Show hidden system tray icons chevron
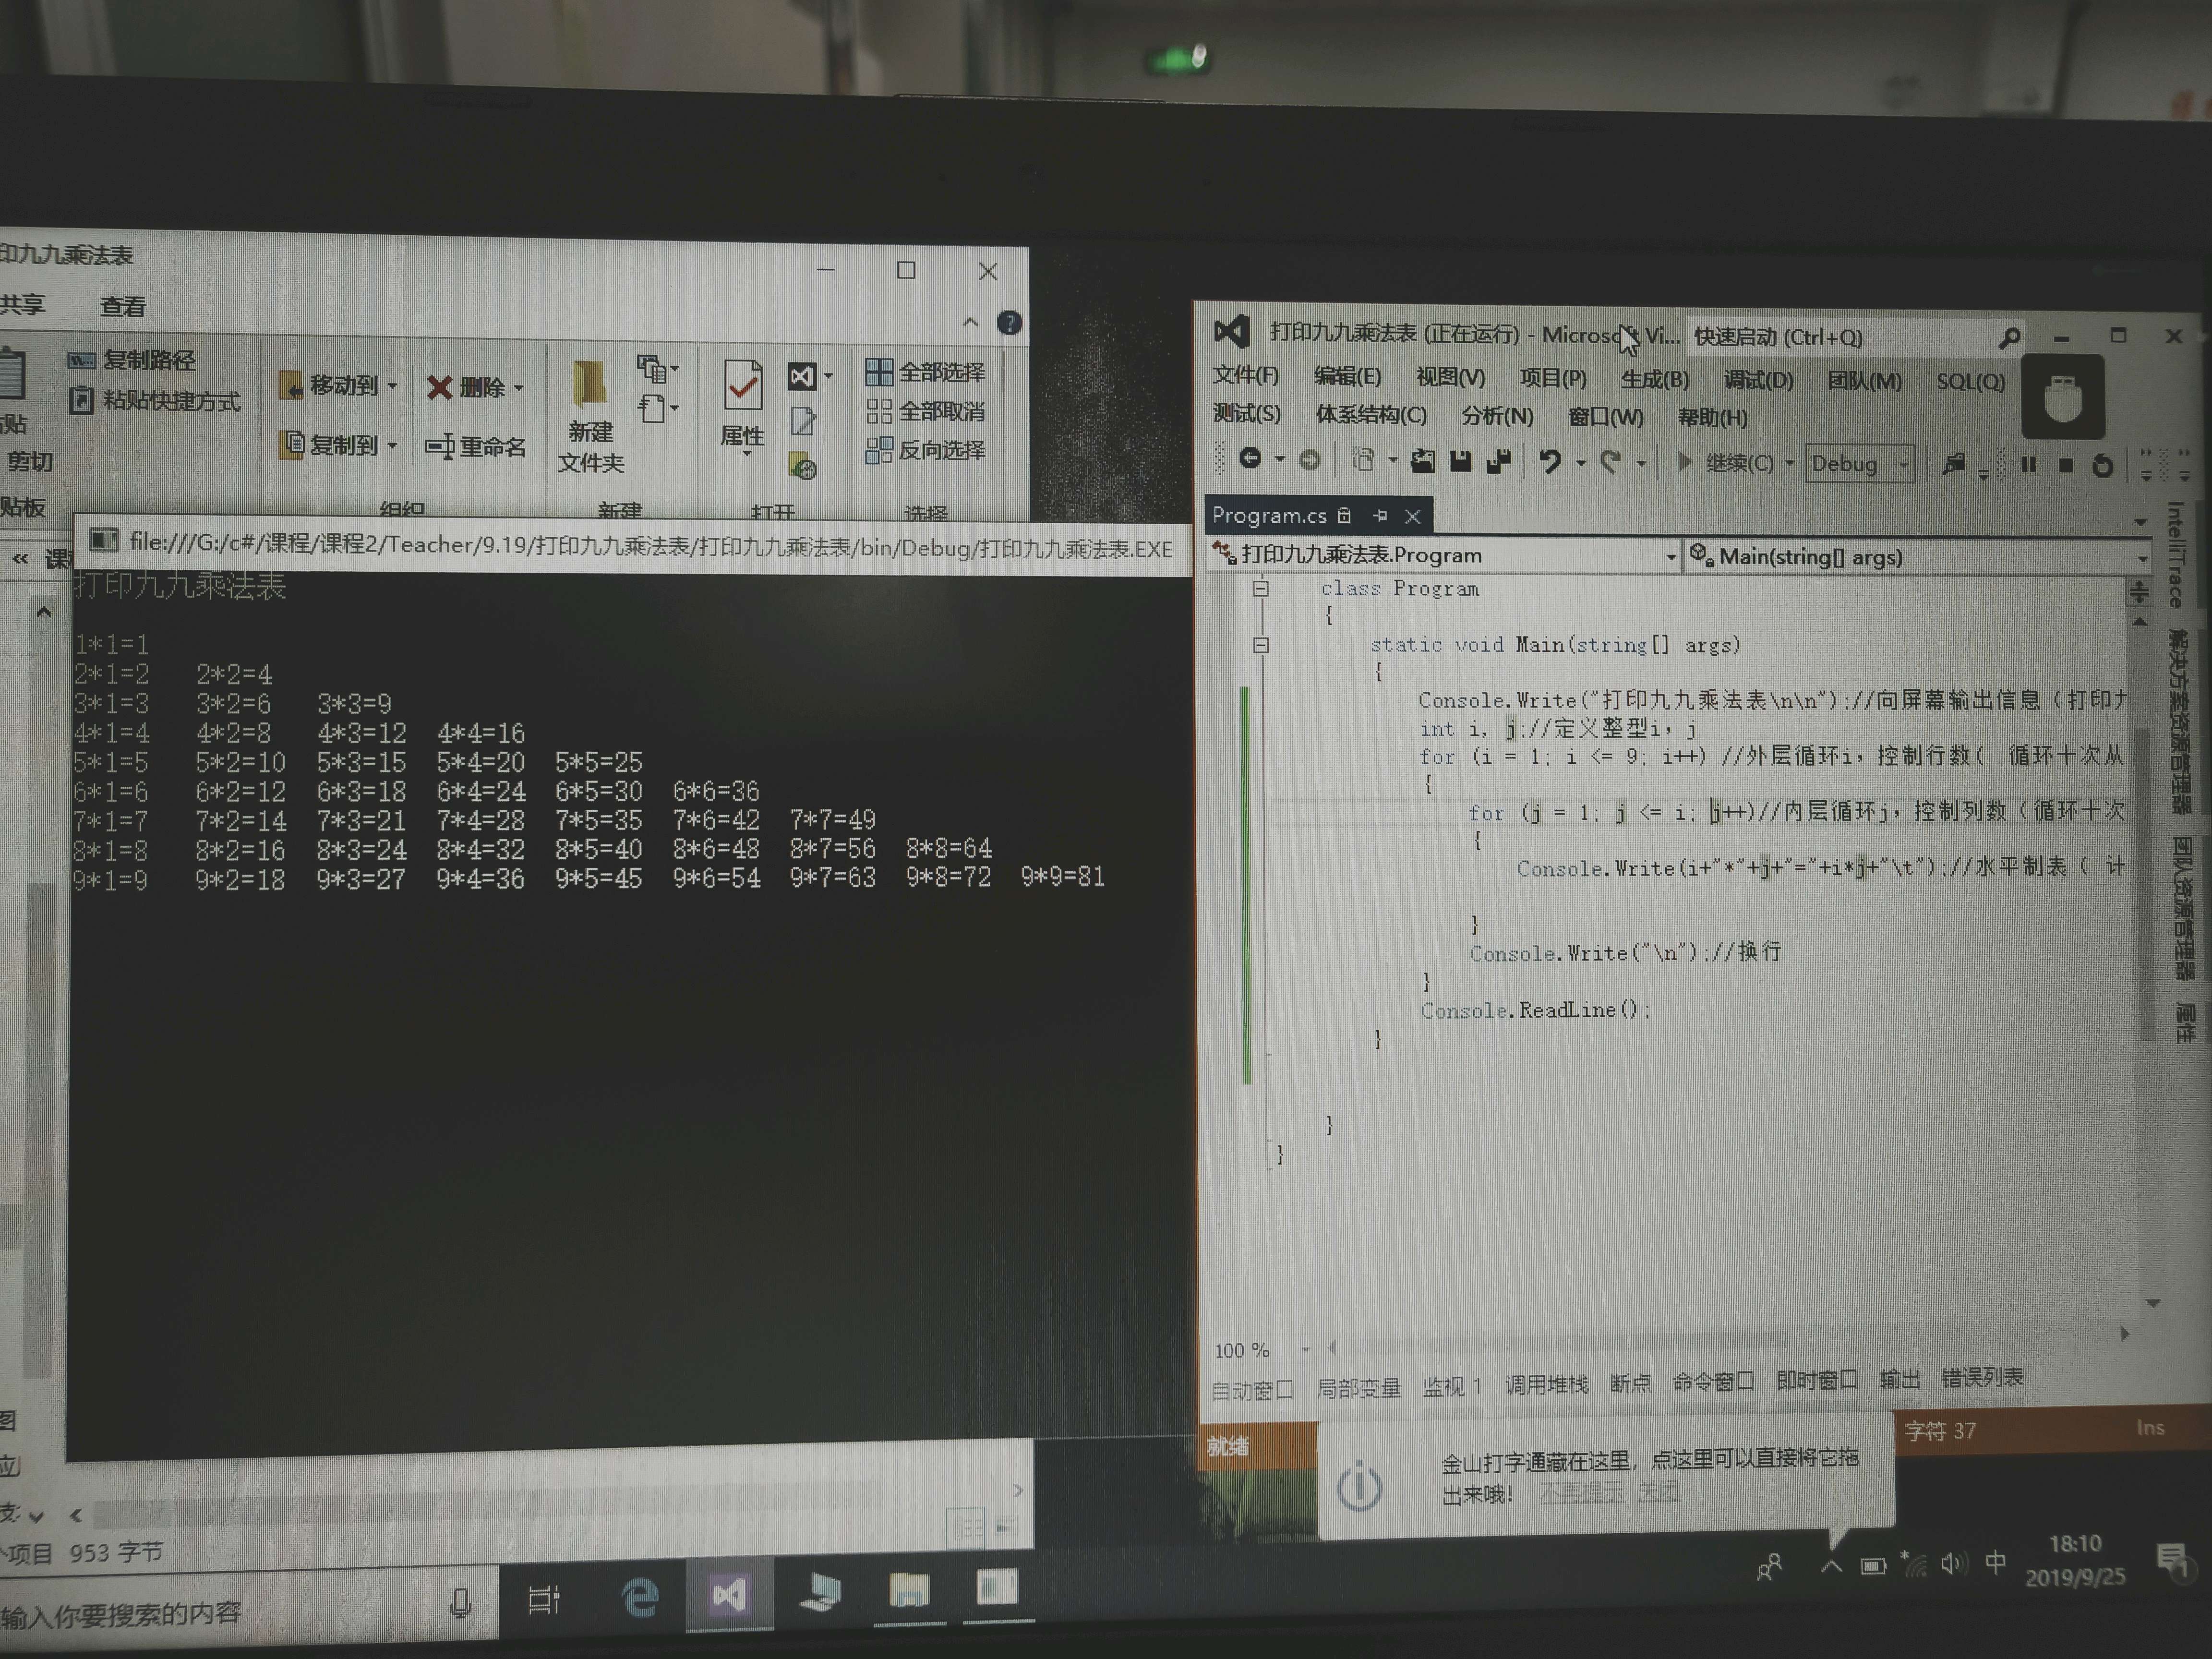The height and width of the screenshot is (1659, 2212). pyautogui.click(x=1831, y=1566)
